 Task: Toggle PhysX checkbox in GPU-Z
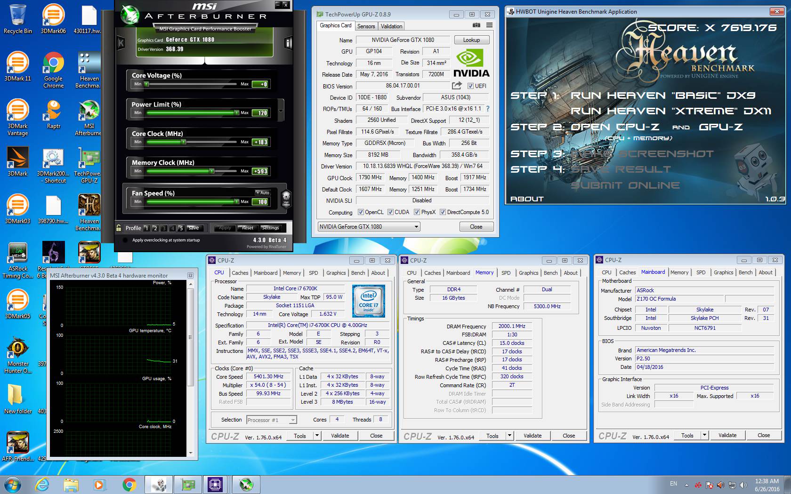[417, 212]
